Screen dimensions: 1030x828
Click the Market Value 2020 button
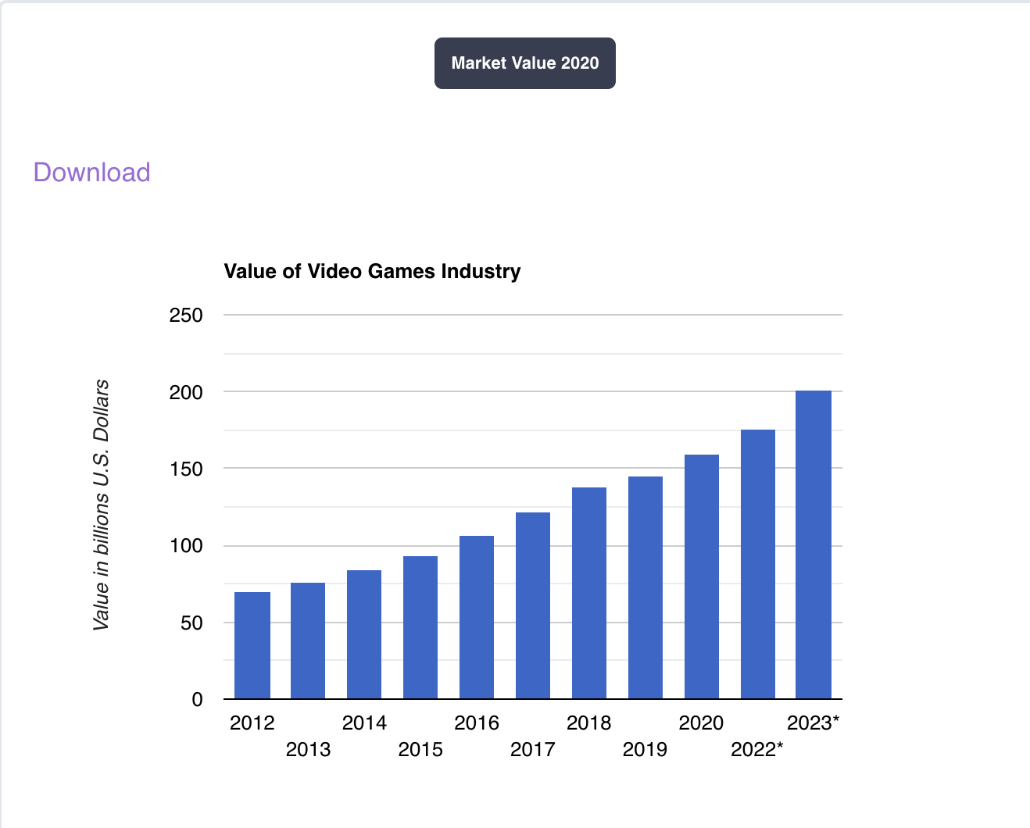524,63
